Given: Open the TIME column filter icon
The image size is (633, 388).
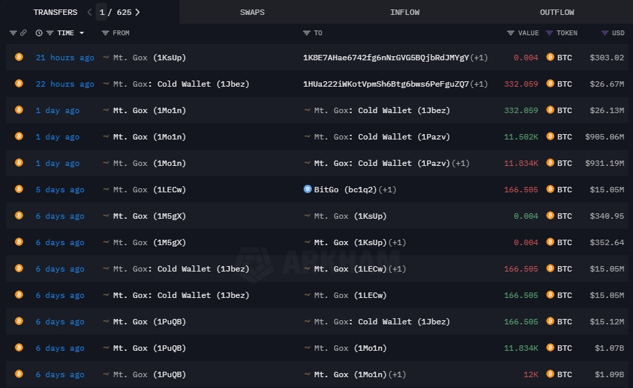Looking at the screenshot, I should (49, 33).
